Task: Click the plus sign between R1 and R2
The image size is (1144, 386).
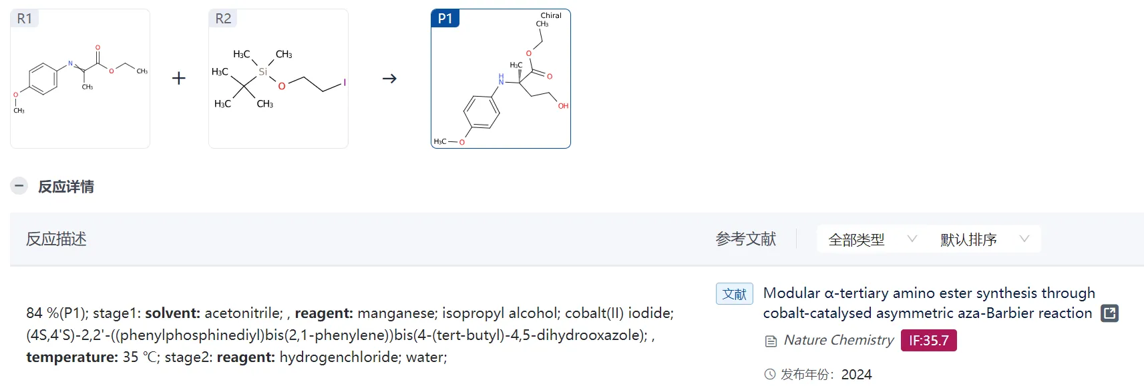Action: coord(179,79)
